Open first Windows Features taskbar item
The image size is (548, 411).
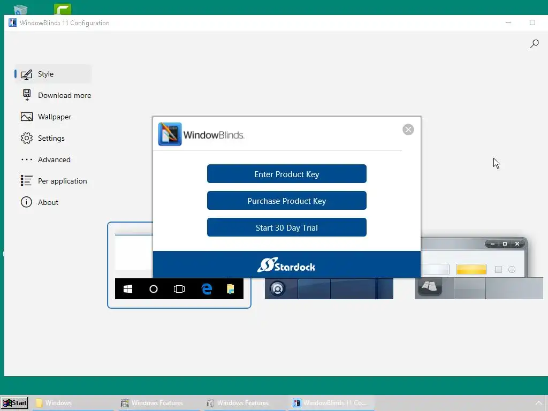159,403
